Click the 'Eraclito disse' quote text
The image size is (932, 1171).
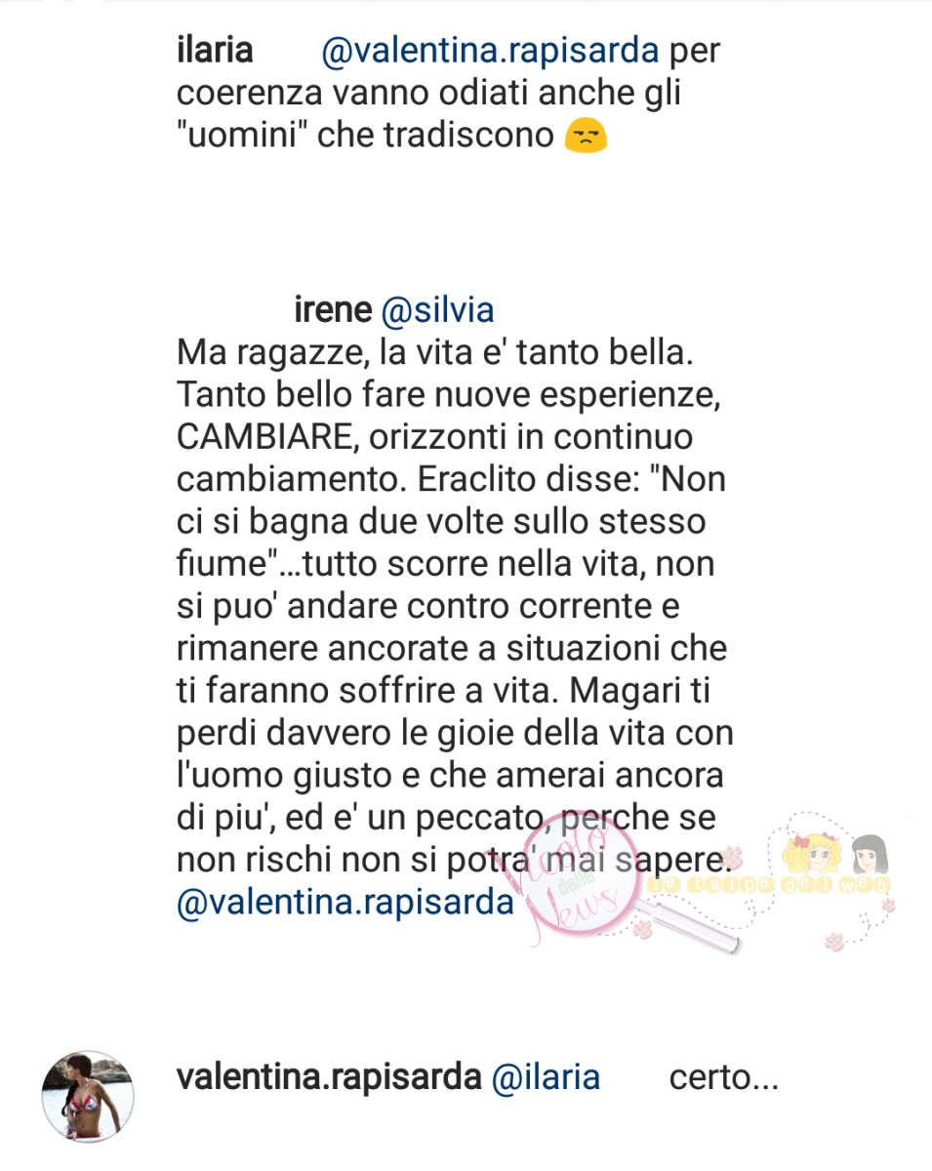(508, 480)
